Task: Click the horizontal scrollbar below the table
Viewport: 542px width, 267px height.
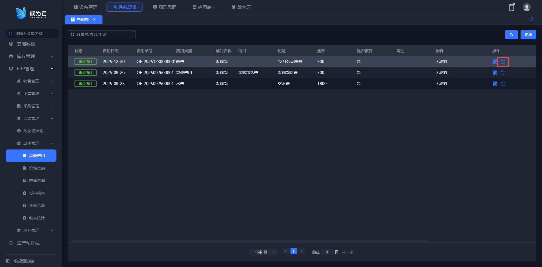Action: pyautogui.click(x=250, y=241)
